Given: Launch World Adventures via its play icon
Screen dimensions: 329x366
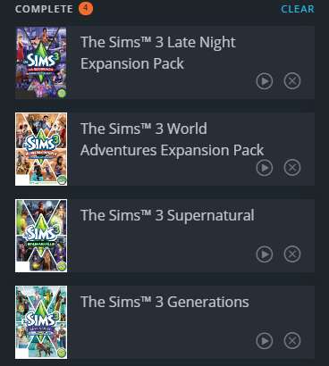Looking at the screenshot, I should 265,168.
